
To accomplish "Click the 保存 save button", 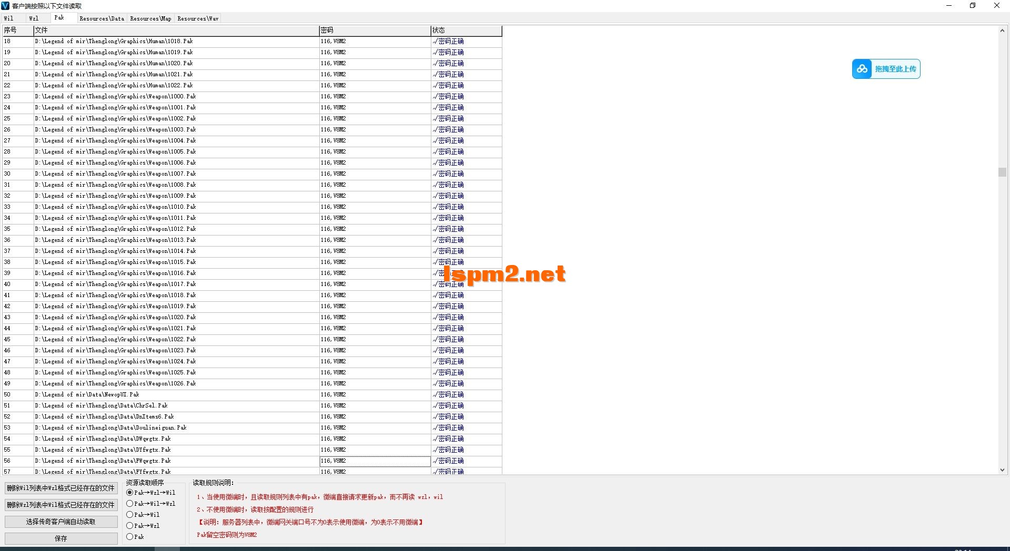I will click(x=61, y=538).
